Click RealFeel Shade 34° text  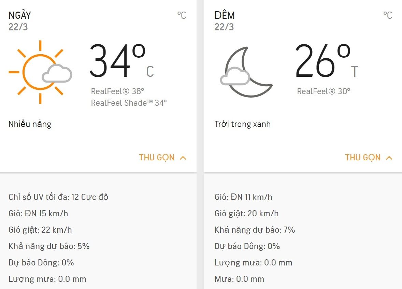[129, 103]
